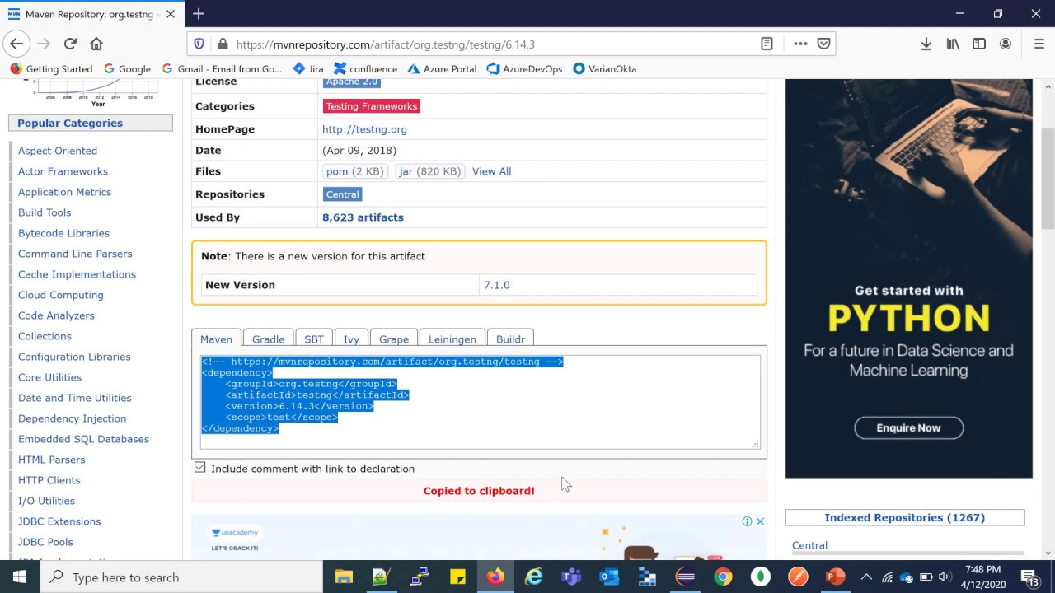Switch to the Buildr tab
Image resolution: width=1055 pixels, height=593 pixels.
tap(510, 339)
